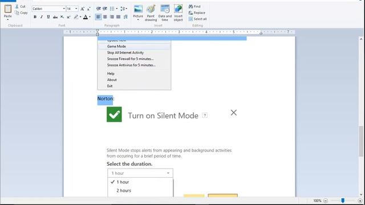Open the 1 hour duration combo box

point(140,173)
